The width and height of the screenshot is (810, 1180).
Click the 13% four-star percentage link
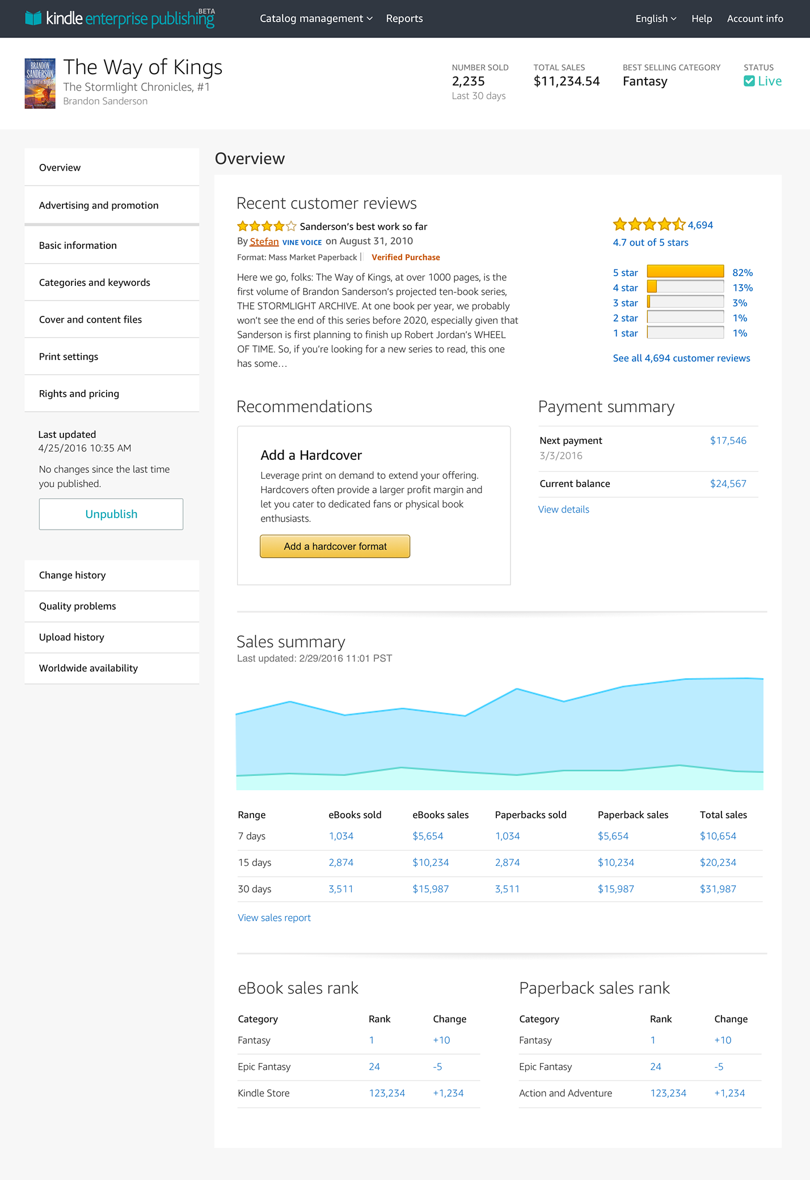[742, 287]
